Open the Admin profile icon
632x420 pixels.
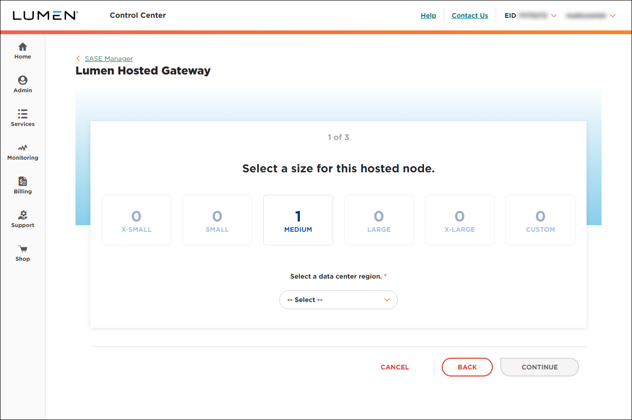[x=22, y=80]
